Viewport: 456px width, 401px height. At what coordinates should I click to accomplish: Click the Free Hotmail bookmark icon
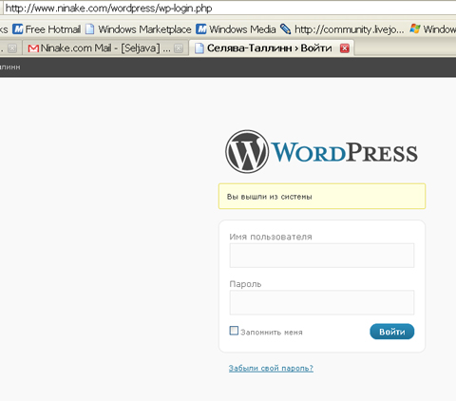click(x=18, y=29)
